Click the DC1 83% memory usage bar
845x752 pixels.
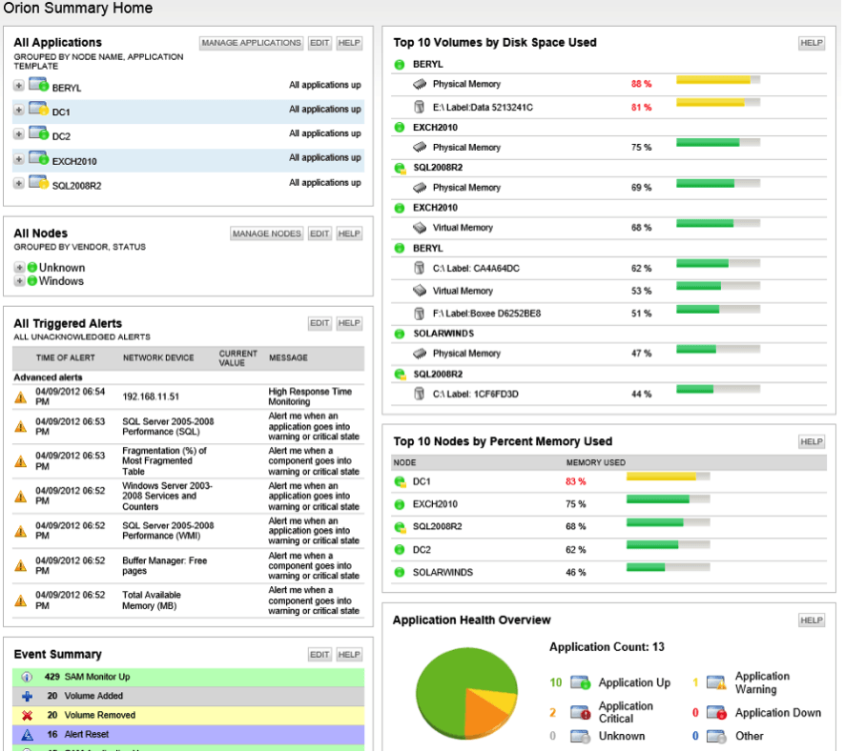[669, 477]
